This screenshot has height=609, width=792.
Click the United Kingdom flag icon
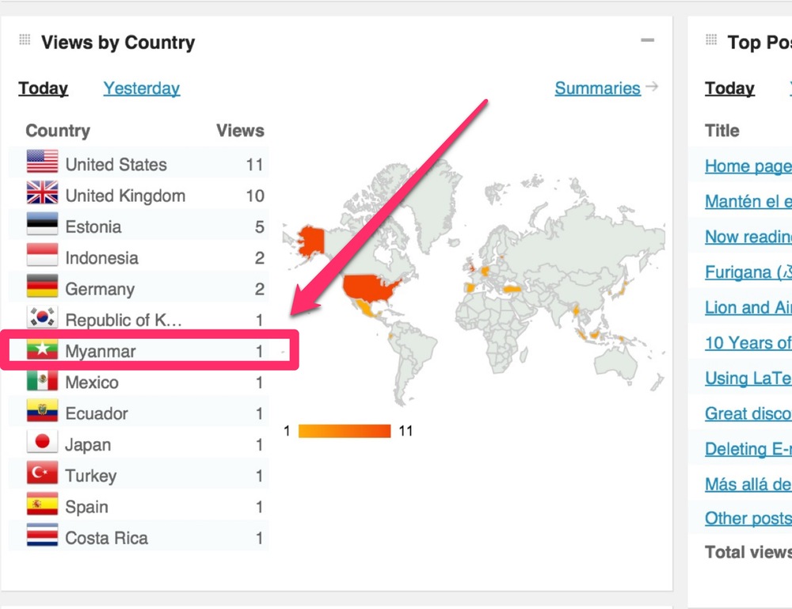coord(42,193)
